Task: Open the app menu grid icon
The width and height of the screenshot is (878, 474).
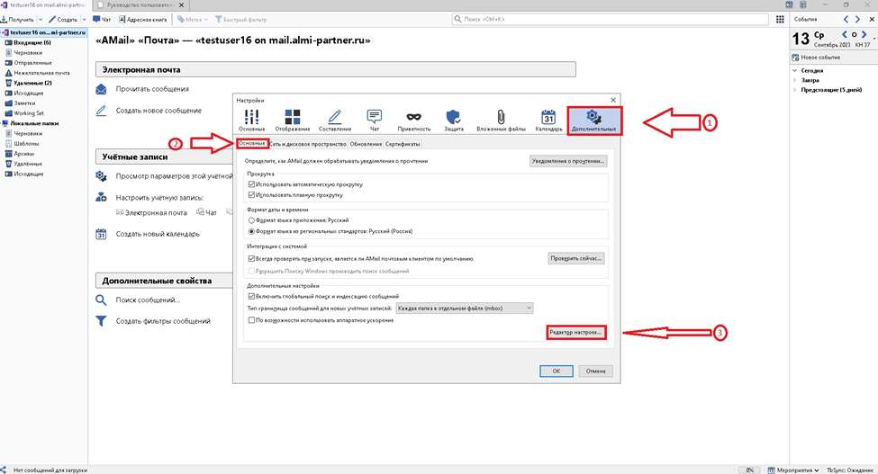Action: (x=780, y=20)
